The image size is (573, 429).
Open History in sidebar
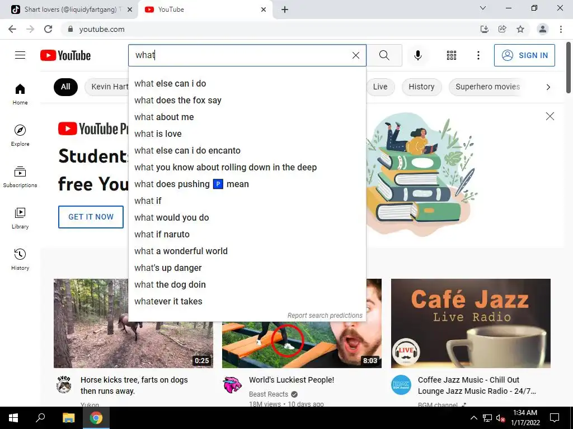point(20,259)
